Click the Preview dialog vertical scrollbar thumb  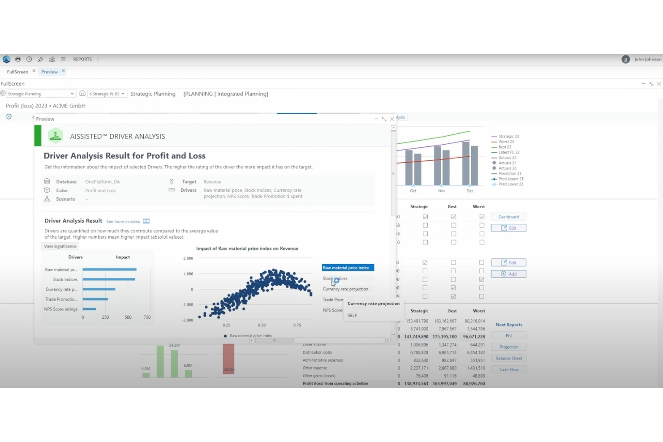point(393,173)
